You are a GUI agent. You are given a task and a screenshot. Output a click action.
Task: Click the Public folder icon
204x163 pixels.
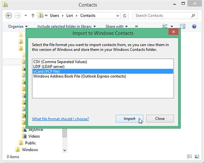coord(21,143)
